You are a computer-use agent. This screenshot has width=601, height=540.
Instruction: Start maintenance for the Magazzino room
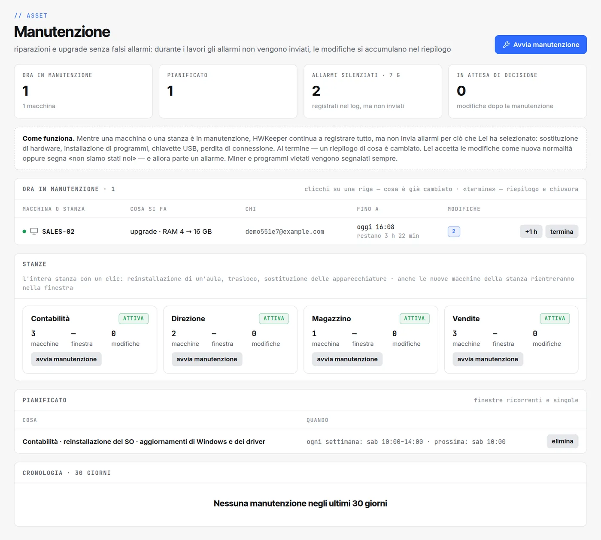(347, 359)
